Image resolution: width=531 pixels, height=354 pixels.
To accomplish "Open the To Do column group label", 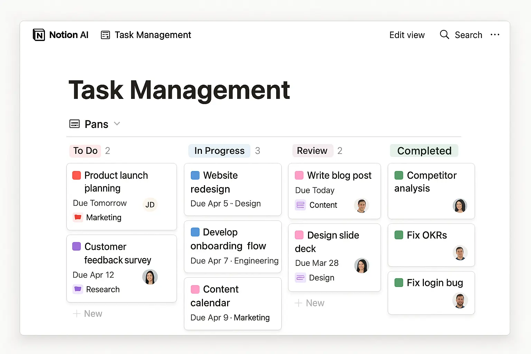I will 85,151.
